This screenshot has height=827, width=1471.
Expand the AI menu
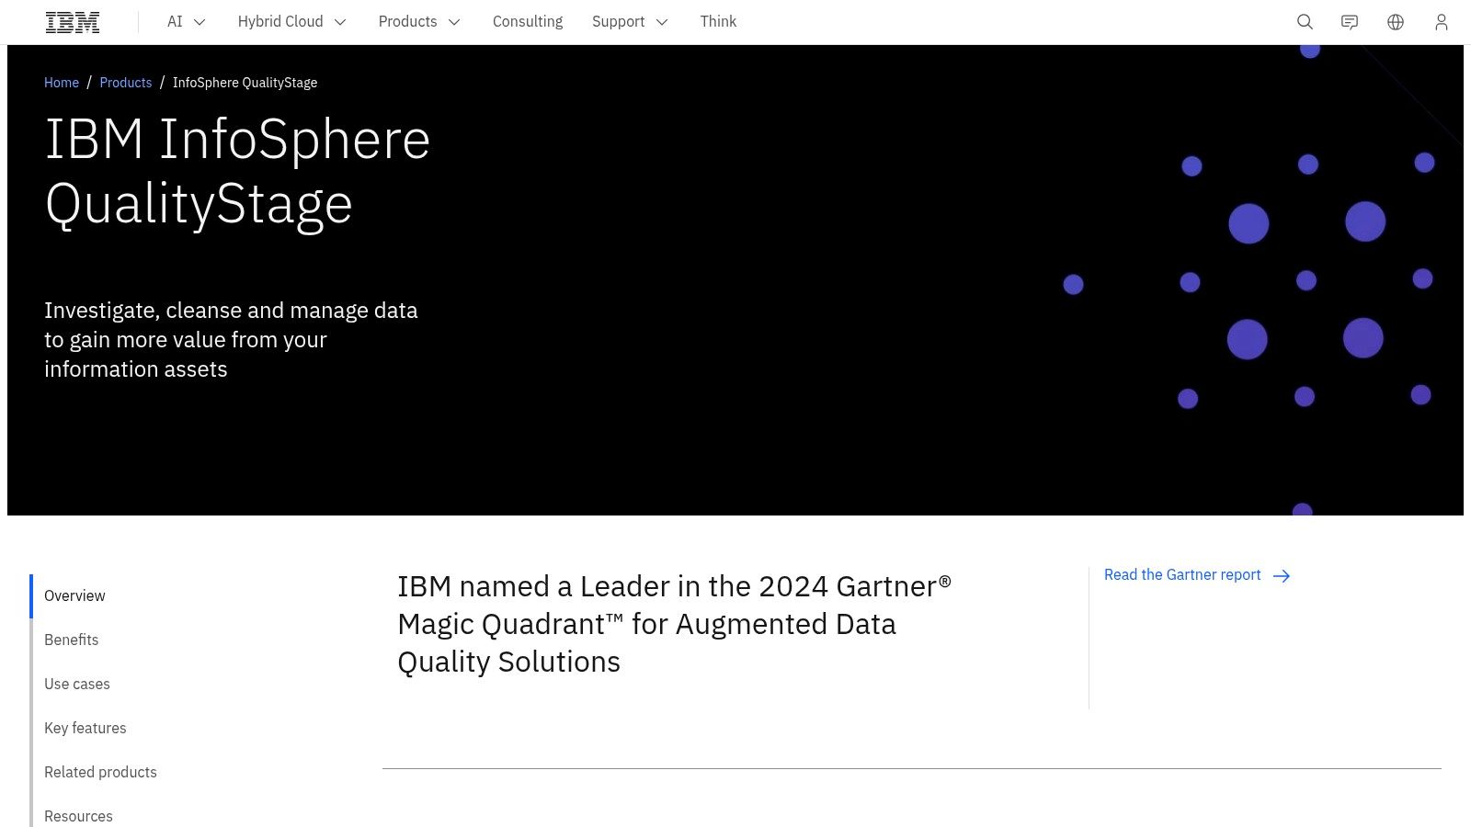click(187, 22)
